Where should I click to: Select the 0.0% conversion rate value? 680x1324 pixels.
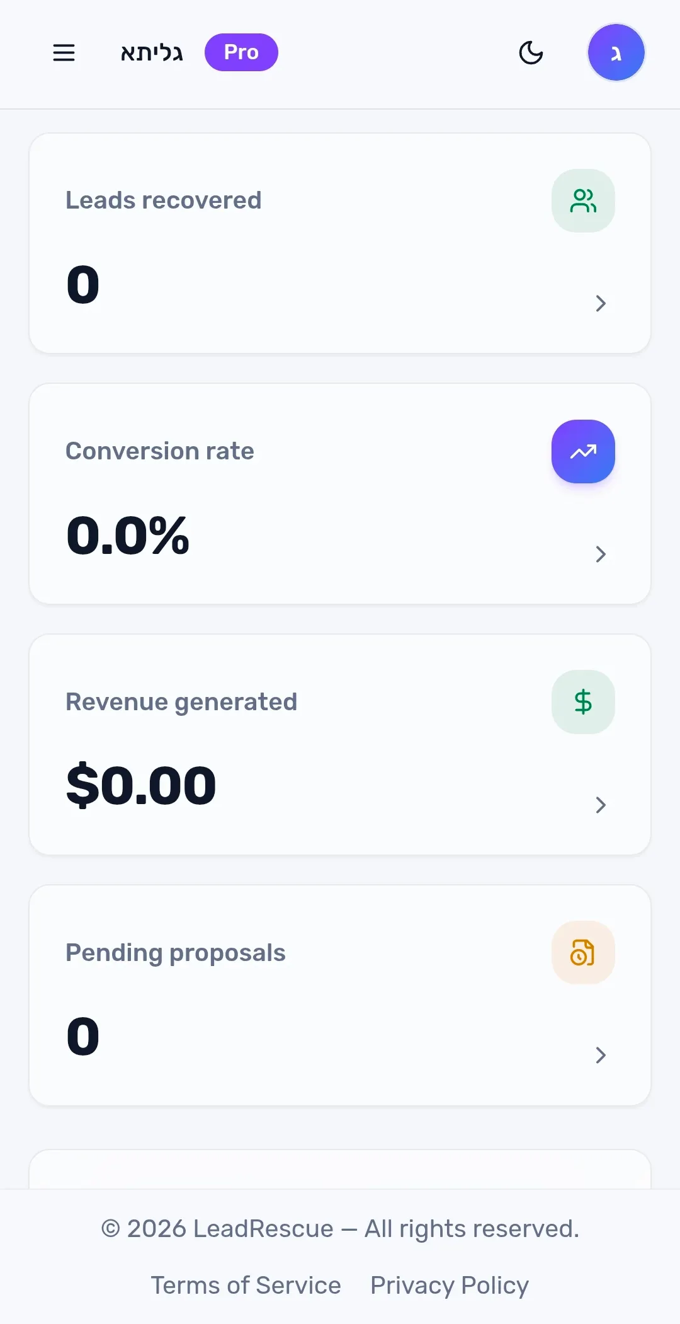tap(128, 536)
